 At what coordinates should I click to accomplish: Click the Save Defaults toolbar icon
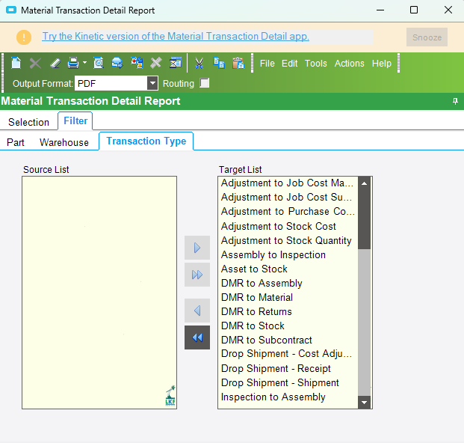[137, 63]
